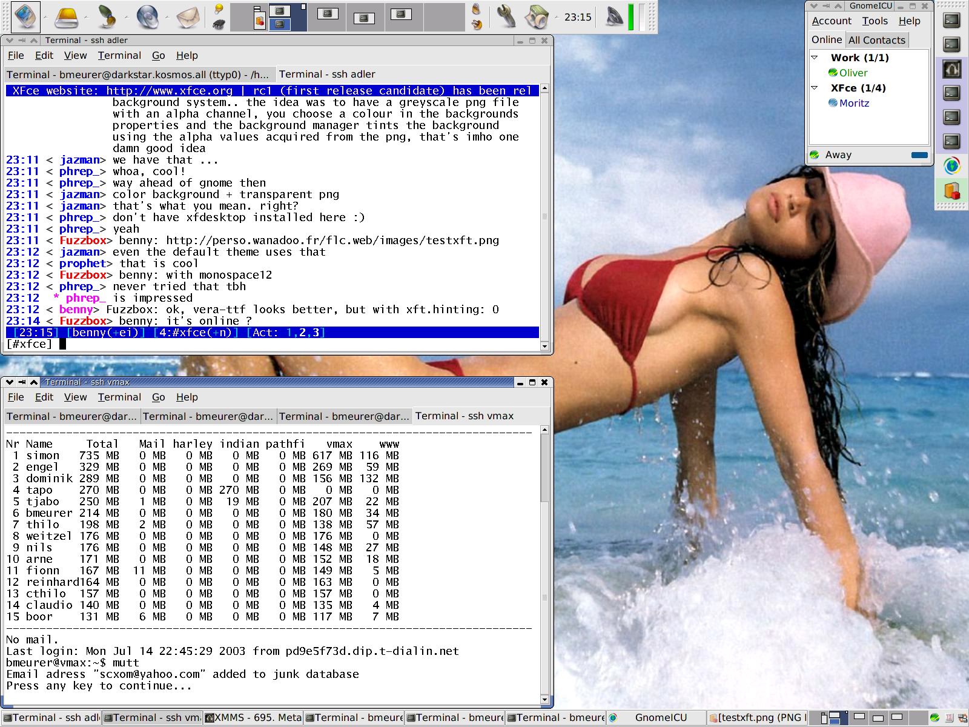This screenshot has height=727, width=969.
Task: Click Moritz contact in GnomeICU list
Action: tap(854, 103)
